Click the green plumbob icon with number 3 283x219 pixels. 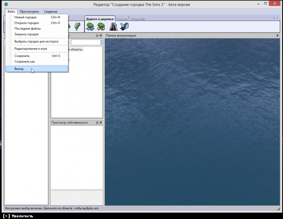[77, 27]
